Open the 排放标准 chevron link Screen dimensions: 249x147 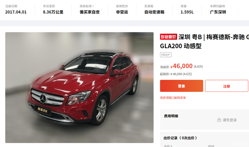87,6
